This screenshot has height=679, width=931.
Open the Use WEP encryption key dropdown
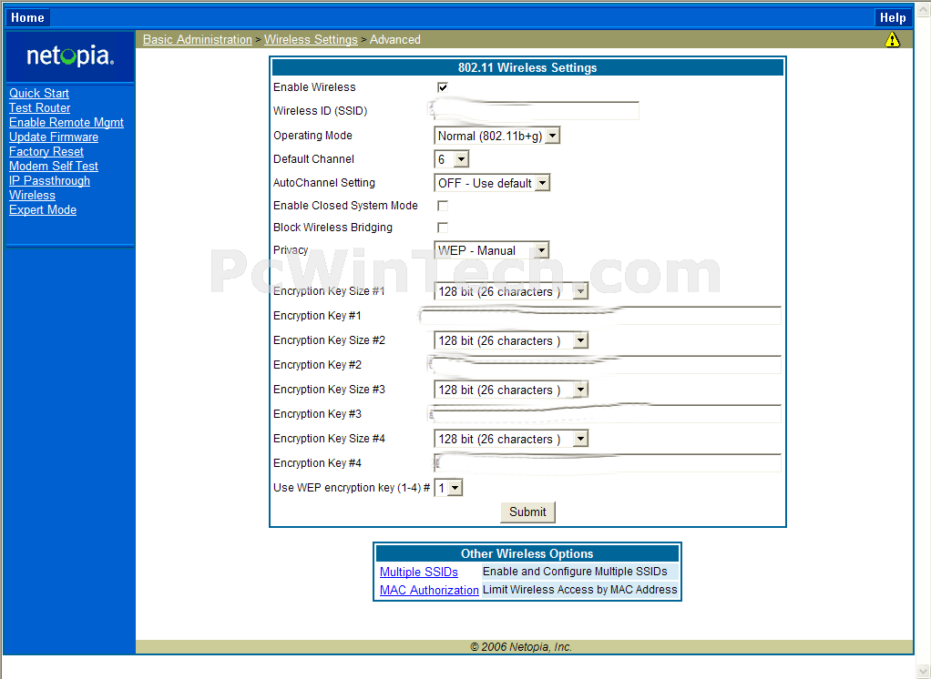(x=448, y=488)
